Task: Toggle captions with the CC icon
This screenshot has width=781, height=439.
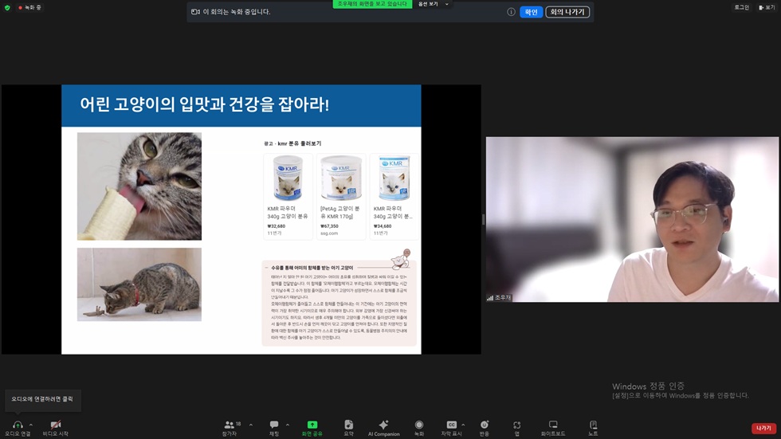Action: [x=451, y=425]
